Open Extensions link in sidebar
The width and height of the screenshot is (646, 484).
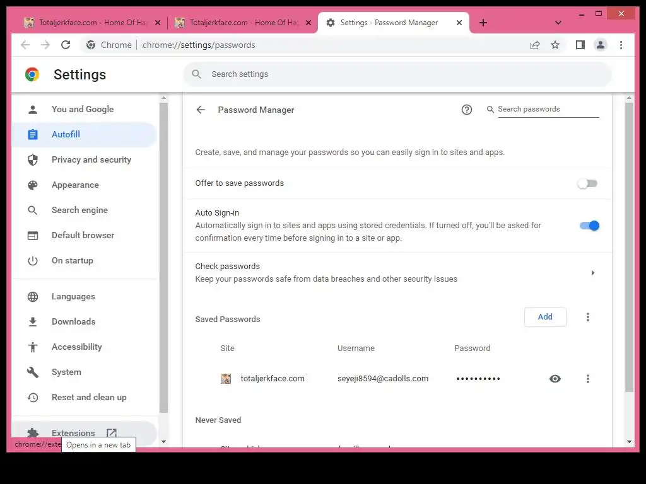point(85,433)
